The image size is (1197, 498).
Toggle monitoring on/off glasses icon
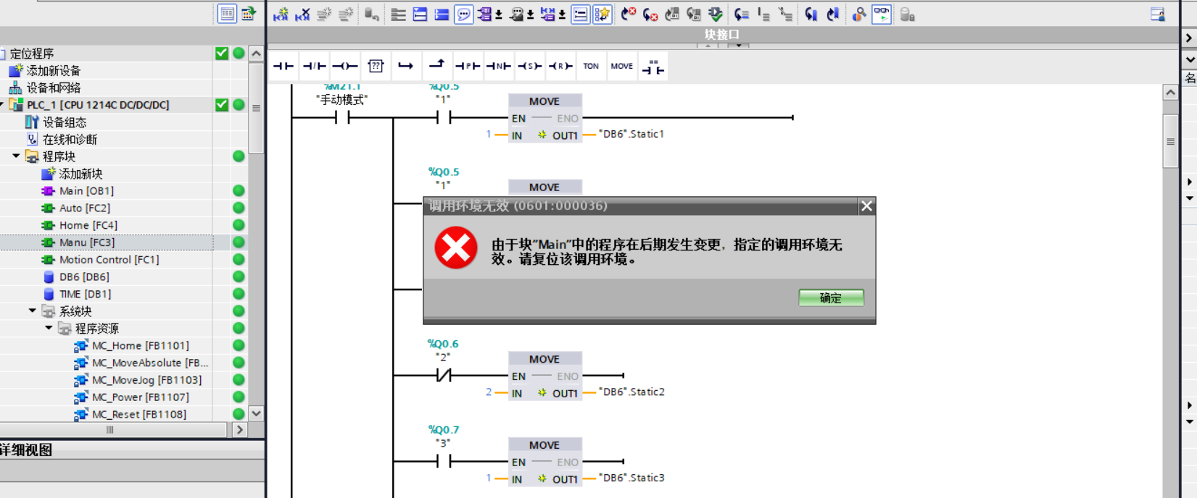pyautogui.click(x=882, y=14)
